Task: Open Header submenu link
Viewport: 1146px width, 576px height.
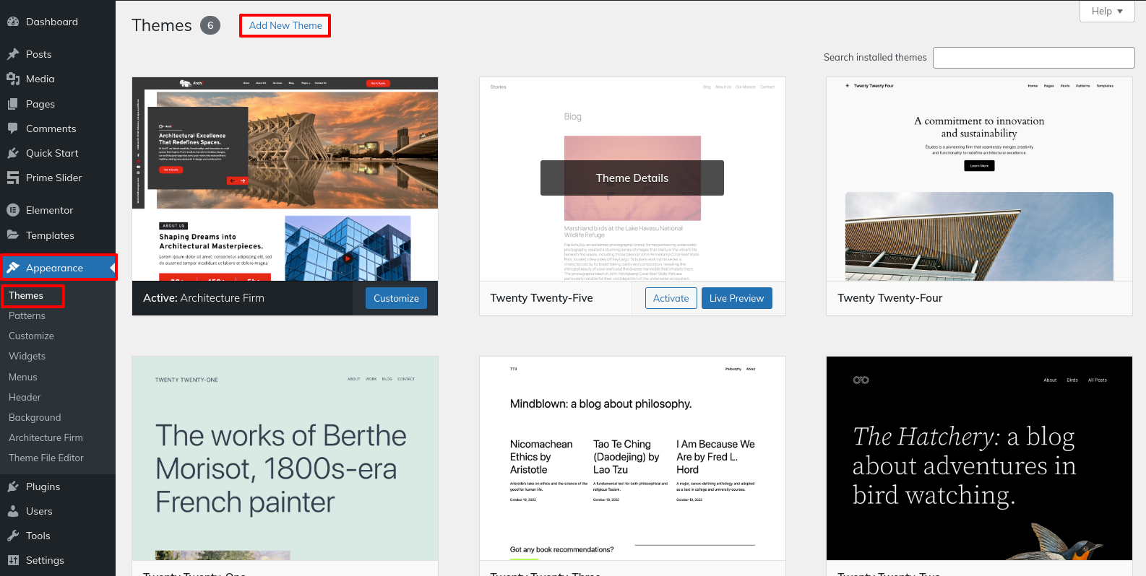Action: pyautogui.click(x=25, y=397)
